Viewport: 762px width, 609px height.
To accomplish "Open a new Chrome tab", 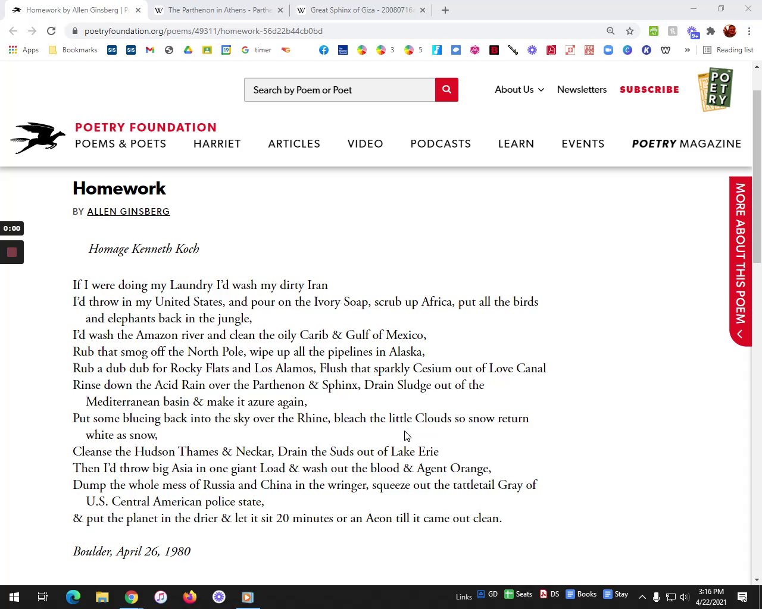I will click(445, 10).
